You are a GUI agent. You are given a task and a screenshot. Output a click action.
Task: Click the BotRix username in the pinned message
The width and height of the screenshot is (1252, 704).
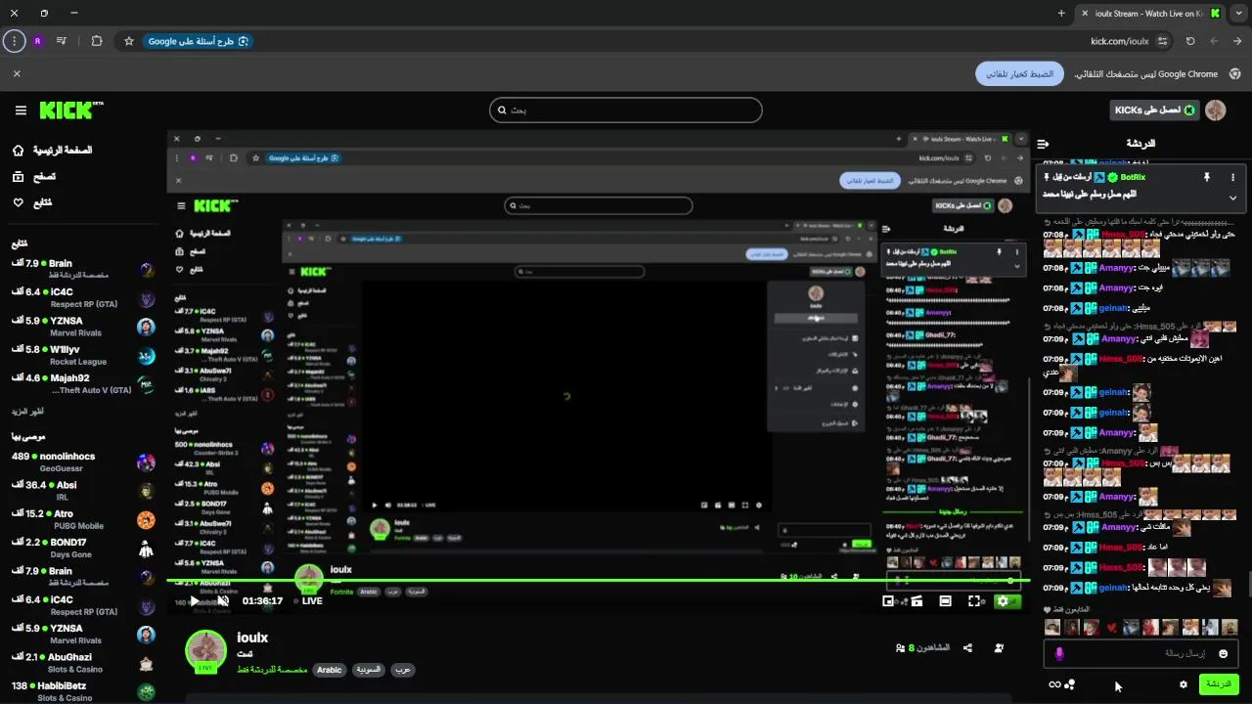point(1133,177)
